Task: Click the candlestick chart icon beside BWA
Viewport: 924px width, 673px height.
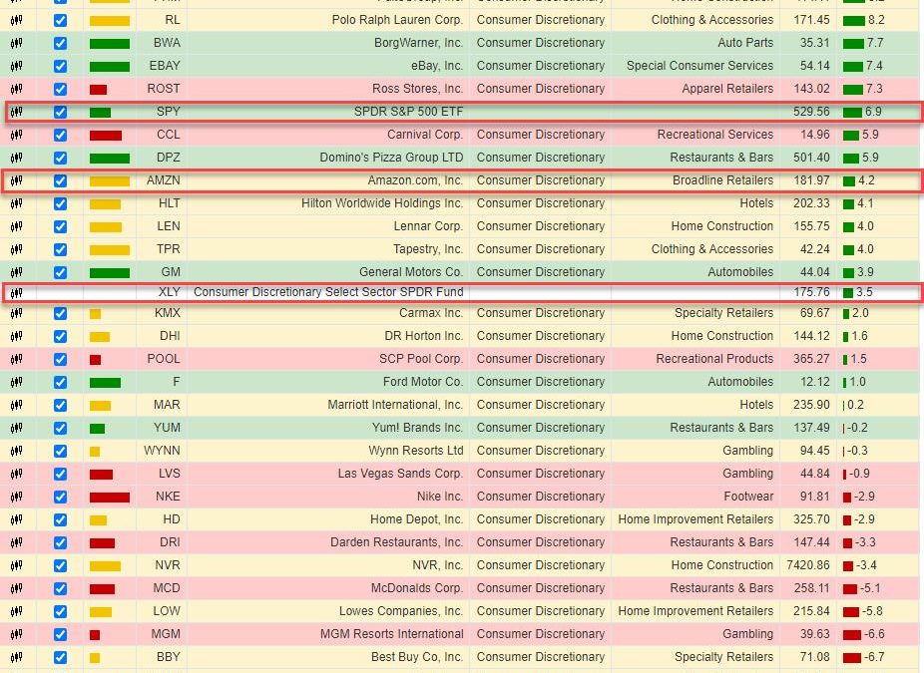Action: coord(17,43)
